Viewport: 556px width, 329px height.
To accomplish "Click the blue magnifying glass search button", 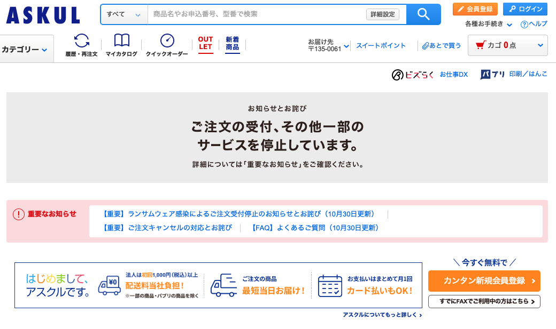I will pos(423,14).
